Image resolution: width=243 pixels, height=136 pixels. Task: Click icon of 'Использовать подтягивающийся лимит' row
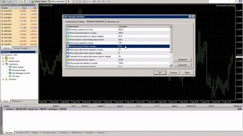(68, 40)
